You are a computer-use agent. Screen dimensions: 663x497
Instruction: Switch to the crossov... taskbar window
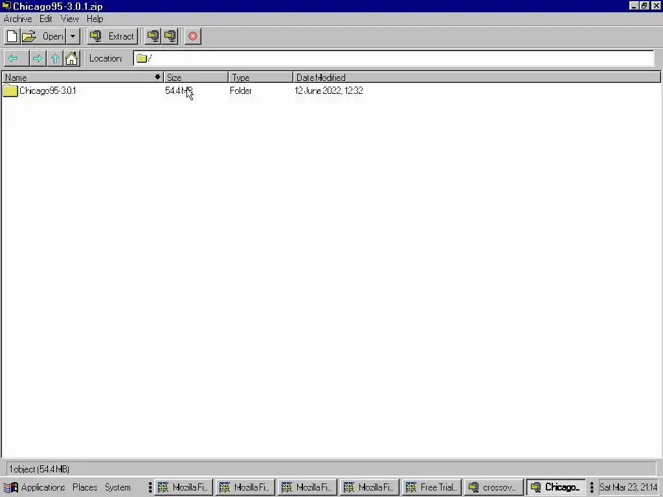[493, 487]
